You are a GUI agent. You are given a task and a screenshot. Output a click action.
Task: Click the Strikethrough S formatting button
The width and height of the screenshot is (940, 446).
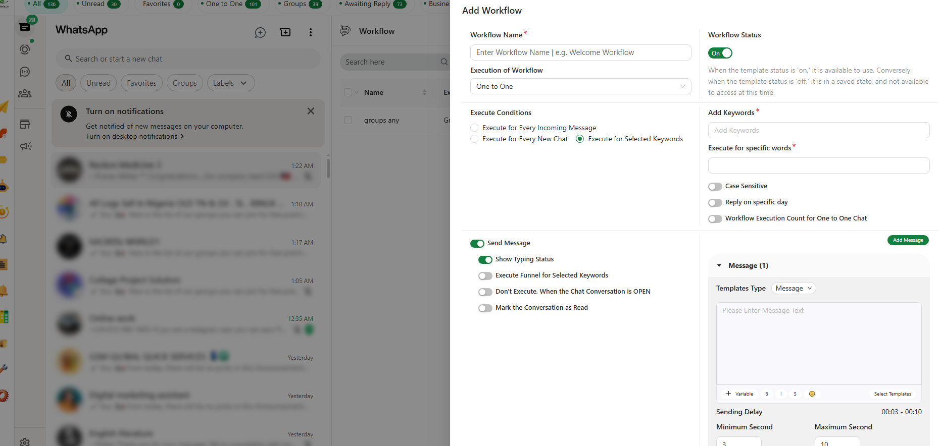coord(795,394)
